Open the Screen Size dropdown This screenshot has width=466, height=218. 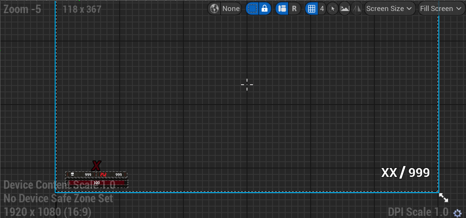click(389, 8)
